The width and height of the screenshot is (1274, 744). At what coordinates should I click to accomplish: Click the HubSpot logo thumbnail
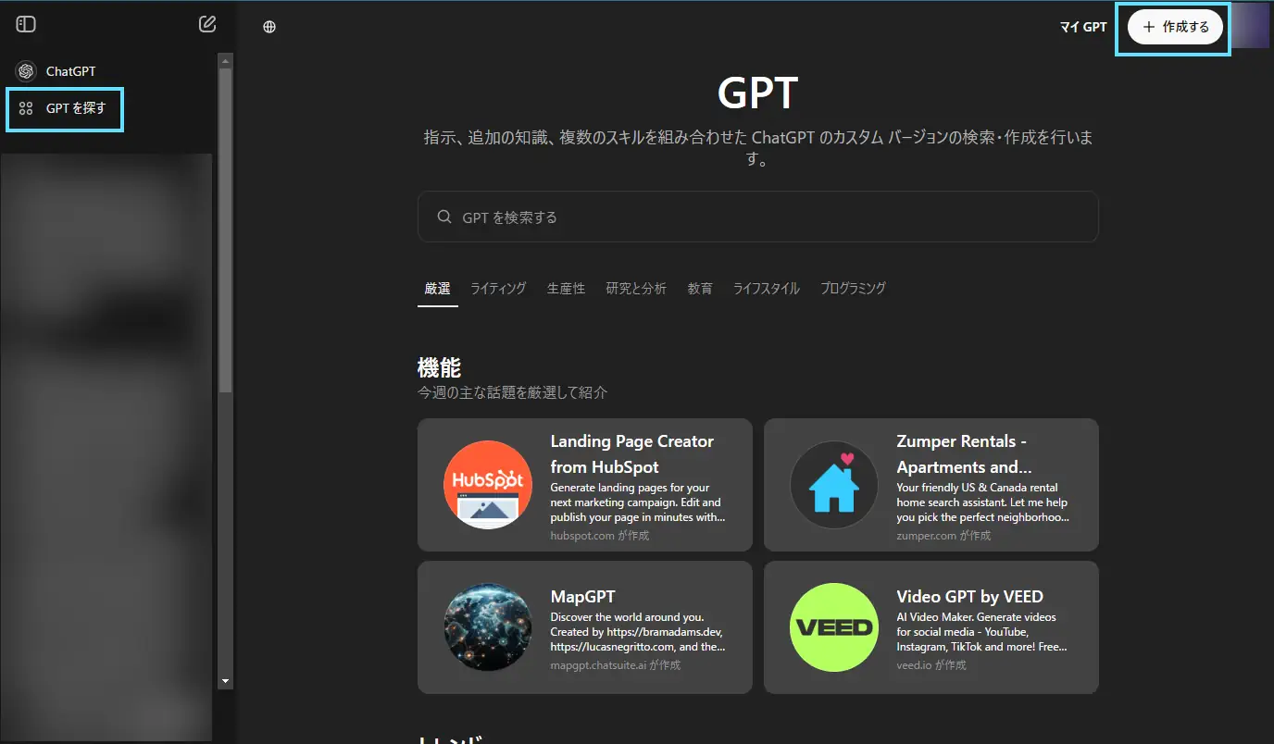(x=488, y=485)
